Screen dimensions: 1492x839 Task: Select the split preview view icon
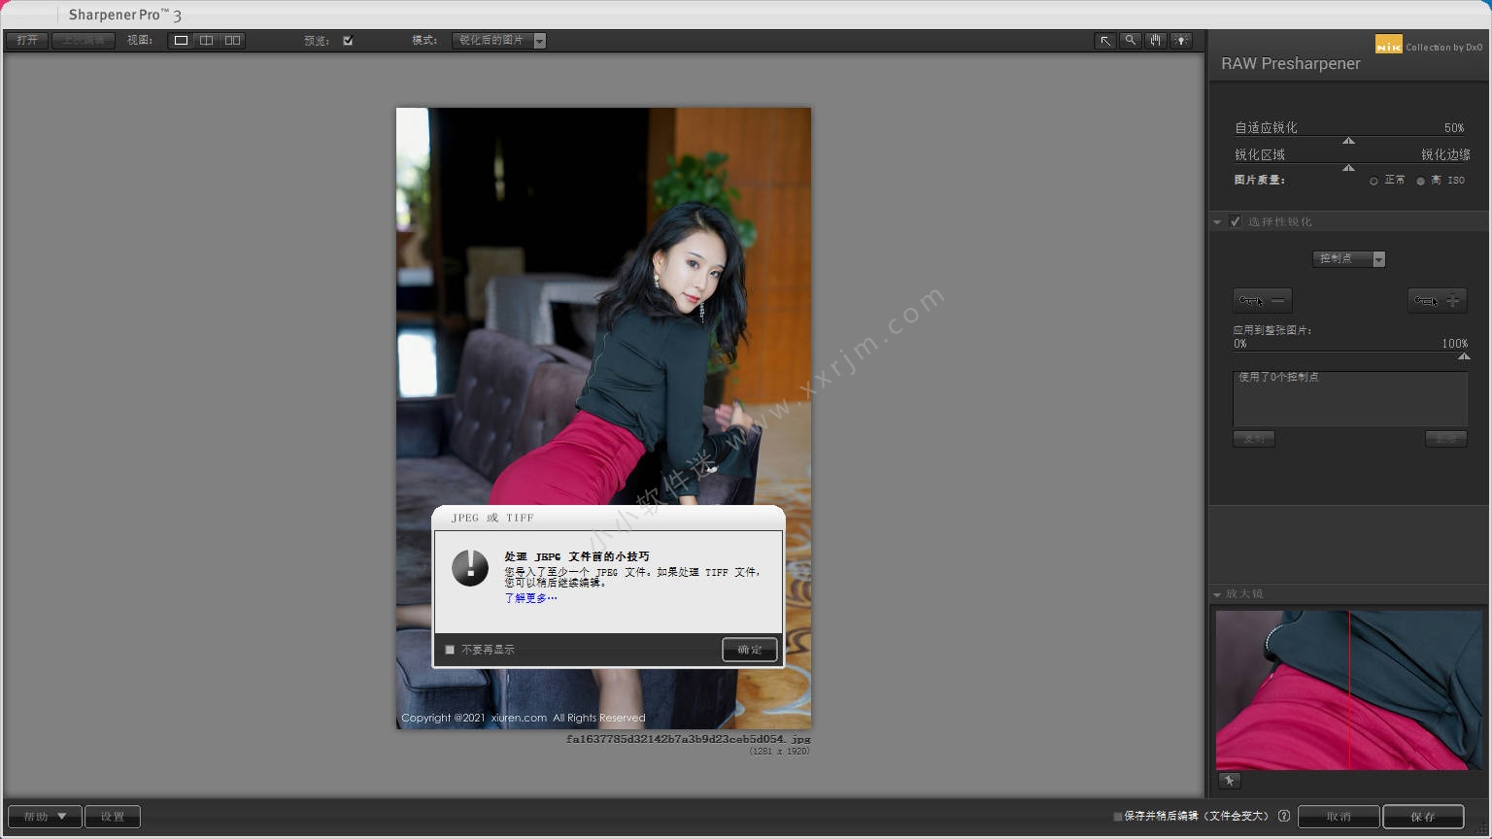206,41
